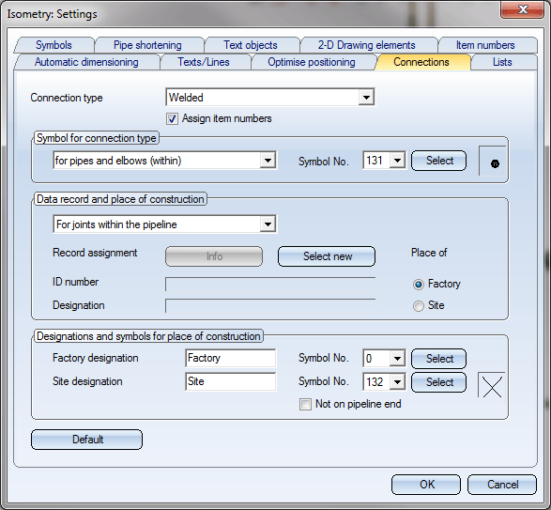Enable Not on pipeline end
The height and width of the screenshot is (510, 551).
coord(305,404)
